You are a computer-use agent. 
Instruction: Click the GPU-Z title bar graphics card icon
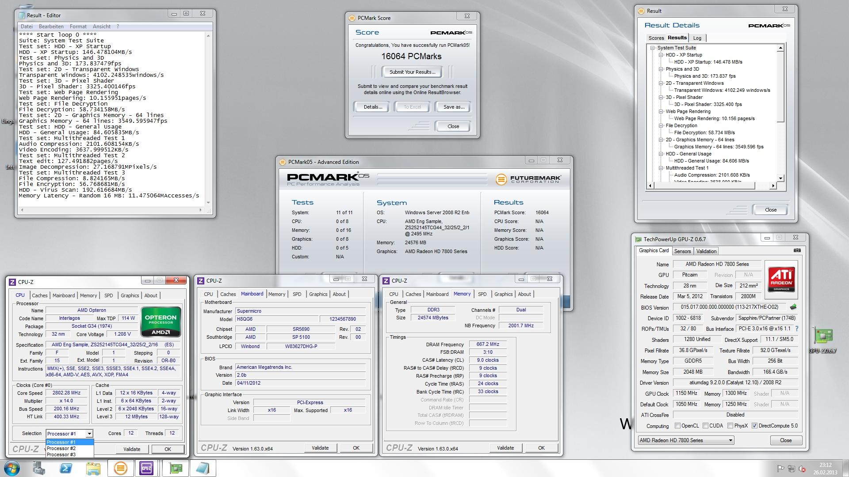click(x=638, y=239)
